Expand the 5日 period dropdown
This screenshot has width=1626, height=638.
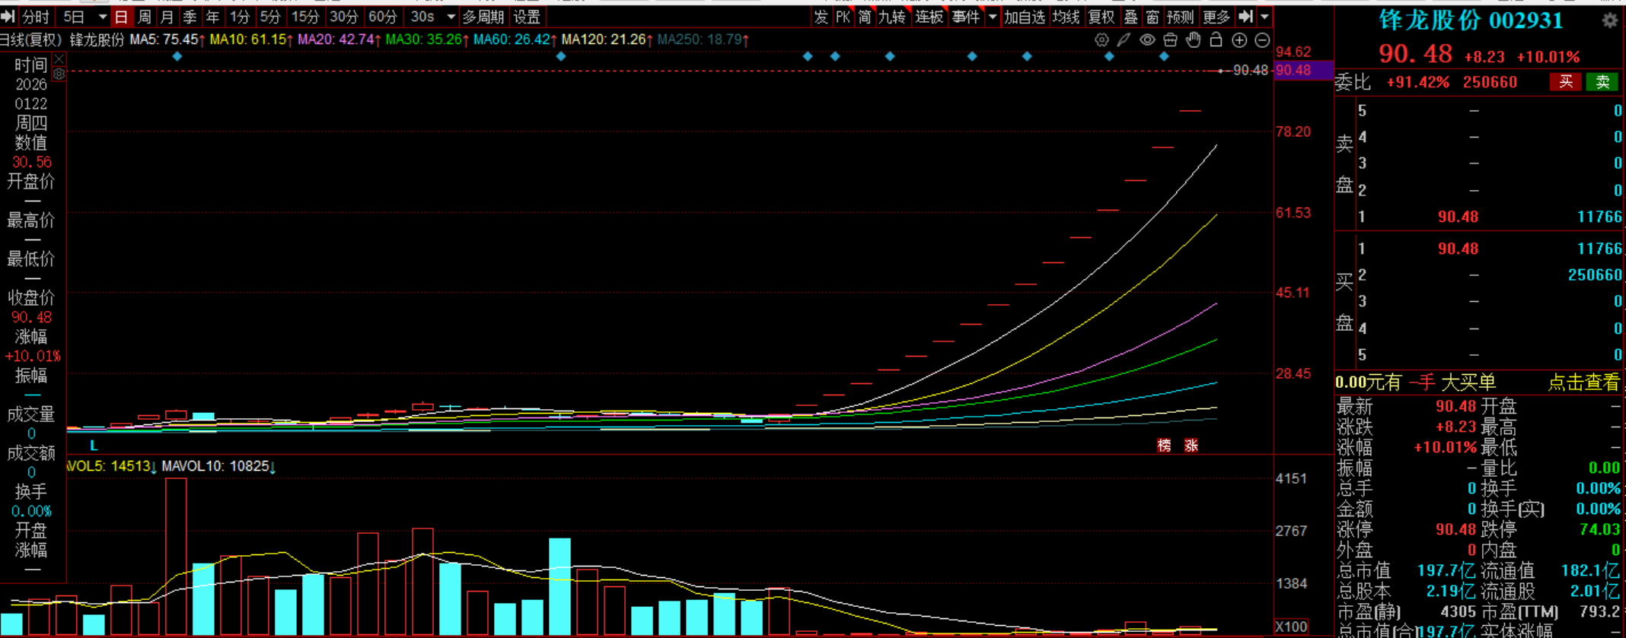(102, 17)
